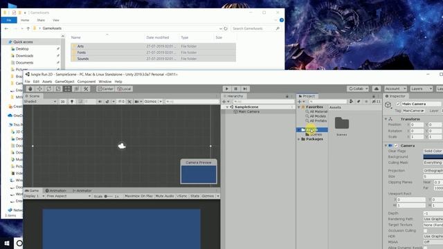Image resolution: width=443 pixels, height=249 pixels.
Task: Open Display 1 dropdown
Action: pyautogui.click(x=34, y=196)
